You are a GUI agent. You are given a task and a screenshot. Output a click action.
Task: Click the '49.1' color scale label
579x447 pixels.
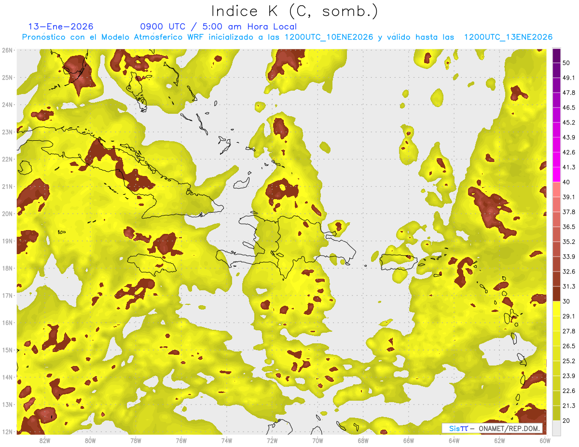568,78
